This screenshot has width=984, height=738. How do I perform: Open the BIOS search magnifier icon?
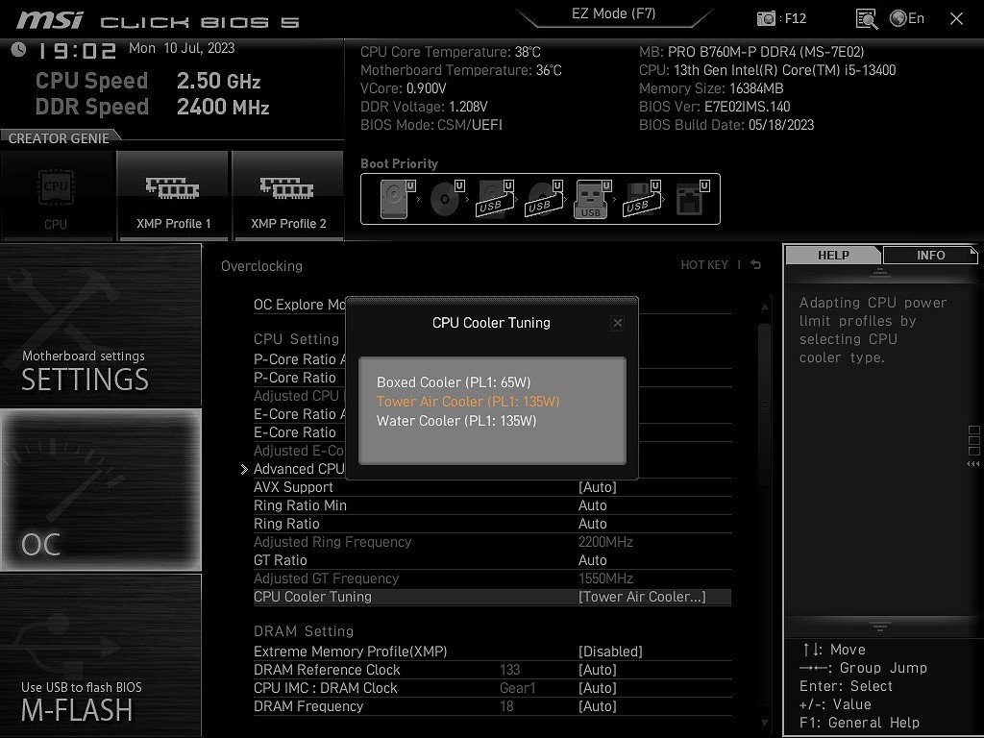867,19
